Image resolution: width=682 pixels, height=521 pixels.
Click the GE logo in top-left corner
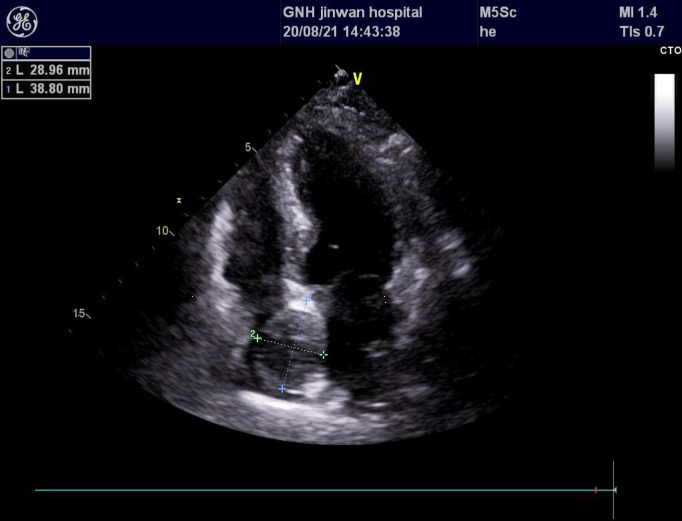(22, 22)
